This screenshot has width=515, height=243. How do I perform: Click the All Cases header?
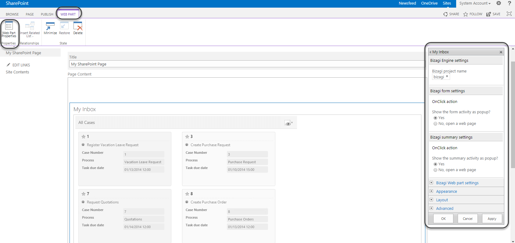[87, 122]
